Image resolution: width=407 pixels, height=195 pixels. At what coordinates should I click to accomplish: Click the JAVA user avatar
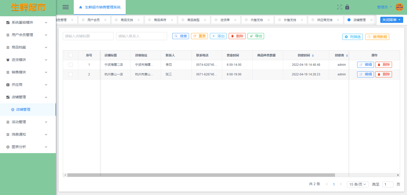[x=399, y=7]
